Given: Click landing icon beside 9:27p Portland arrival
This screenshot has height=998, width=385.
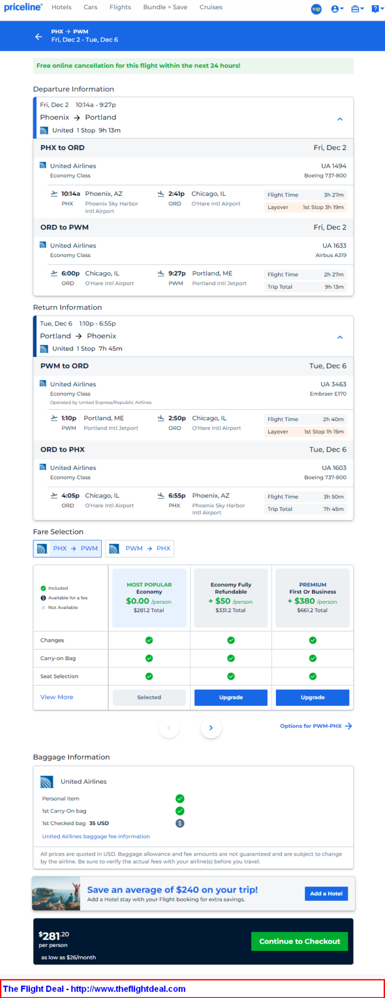Looking at the screenshot, I should tap(161, 273).
